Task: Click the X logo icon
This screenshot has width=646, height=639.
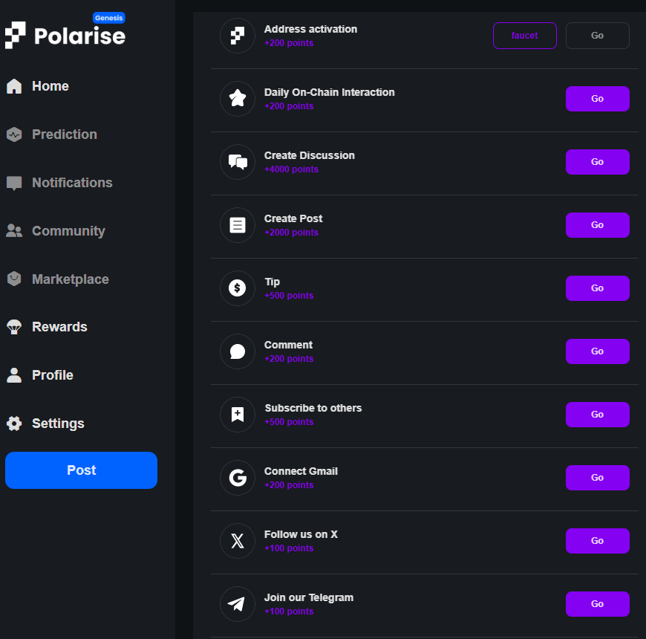Action: (x=238, y=541)
